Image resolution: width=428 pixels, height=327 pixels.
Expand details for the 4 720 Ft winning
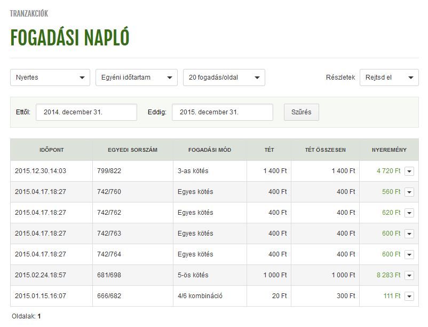[x=409, y=171]
